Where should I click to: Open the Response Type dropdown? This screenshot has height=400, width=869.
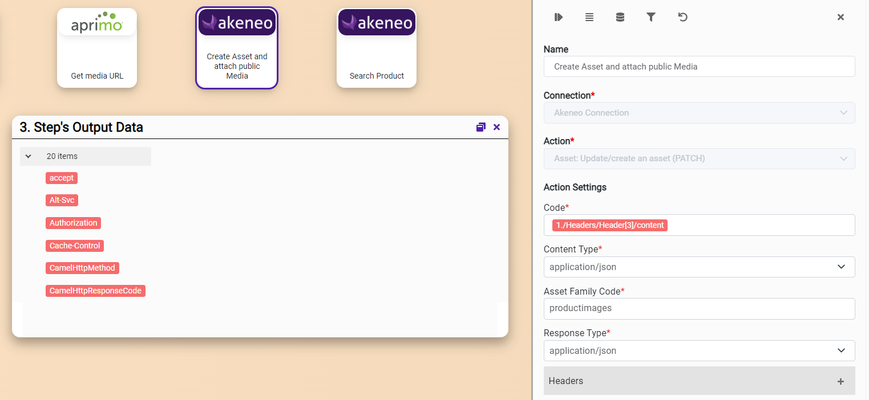[699, 350]
